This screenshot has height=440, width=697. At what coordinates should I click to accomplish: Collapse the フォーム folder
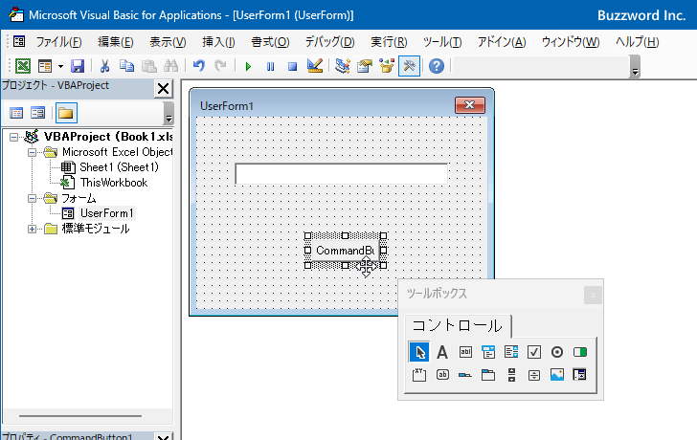32,198
